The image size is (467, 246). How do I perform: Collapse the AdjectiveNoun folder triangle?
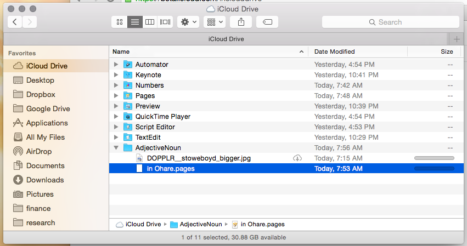[116, 147]
